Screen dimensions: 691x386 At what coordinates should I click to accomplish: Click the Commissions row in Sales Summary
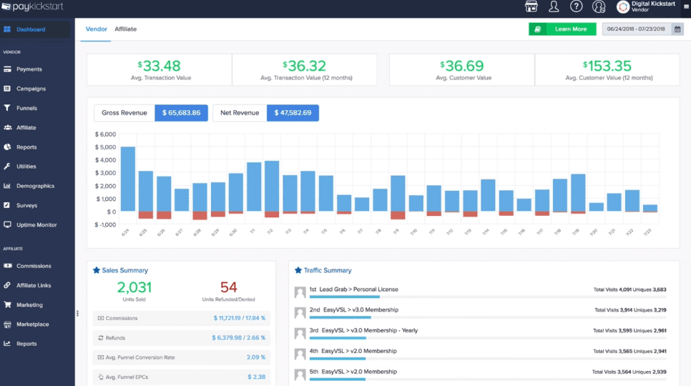point(182,318)
